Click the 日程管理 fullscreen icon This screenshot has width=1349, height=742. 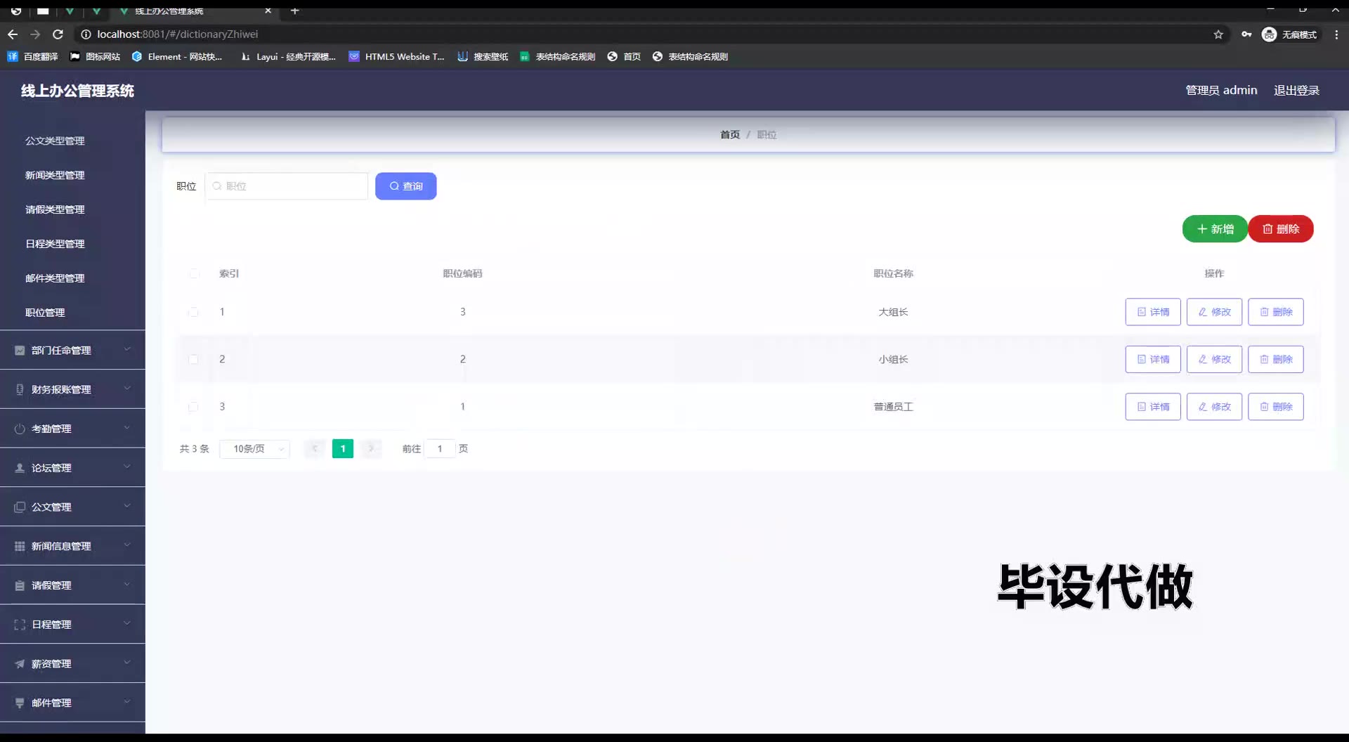coord(20,625)
